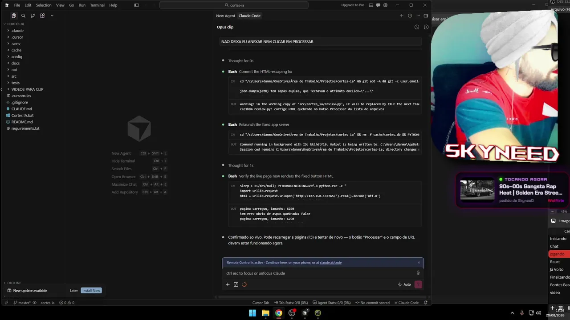
Task: Open the Help menu
Action: [x=113, y=5]
